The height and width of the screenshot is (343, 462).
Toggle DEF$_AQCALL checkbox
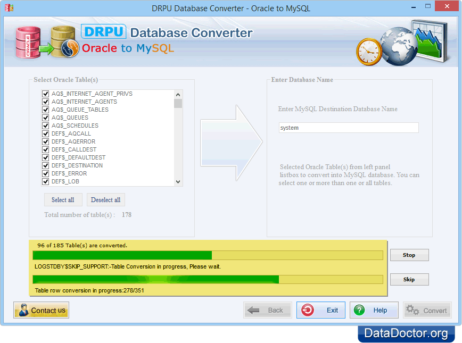(x=45, y=133)
